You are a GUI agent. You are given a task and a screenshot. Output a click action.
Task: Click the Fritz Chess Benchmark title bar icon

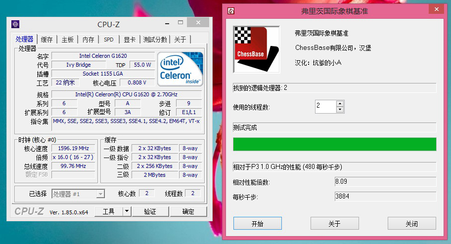point(231,11)
